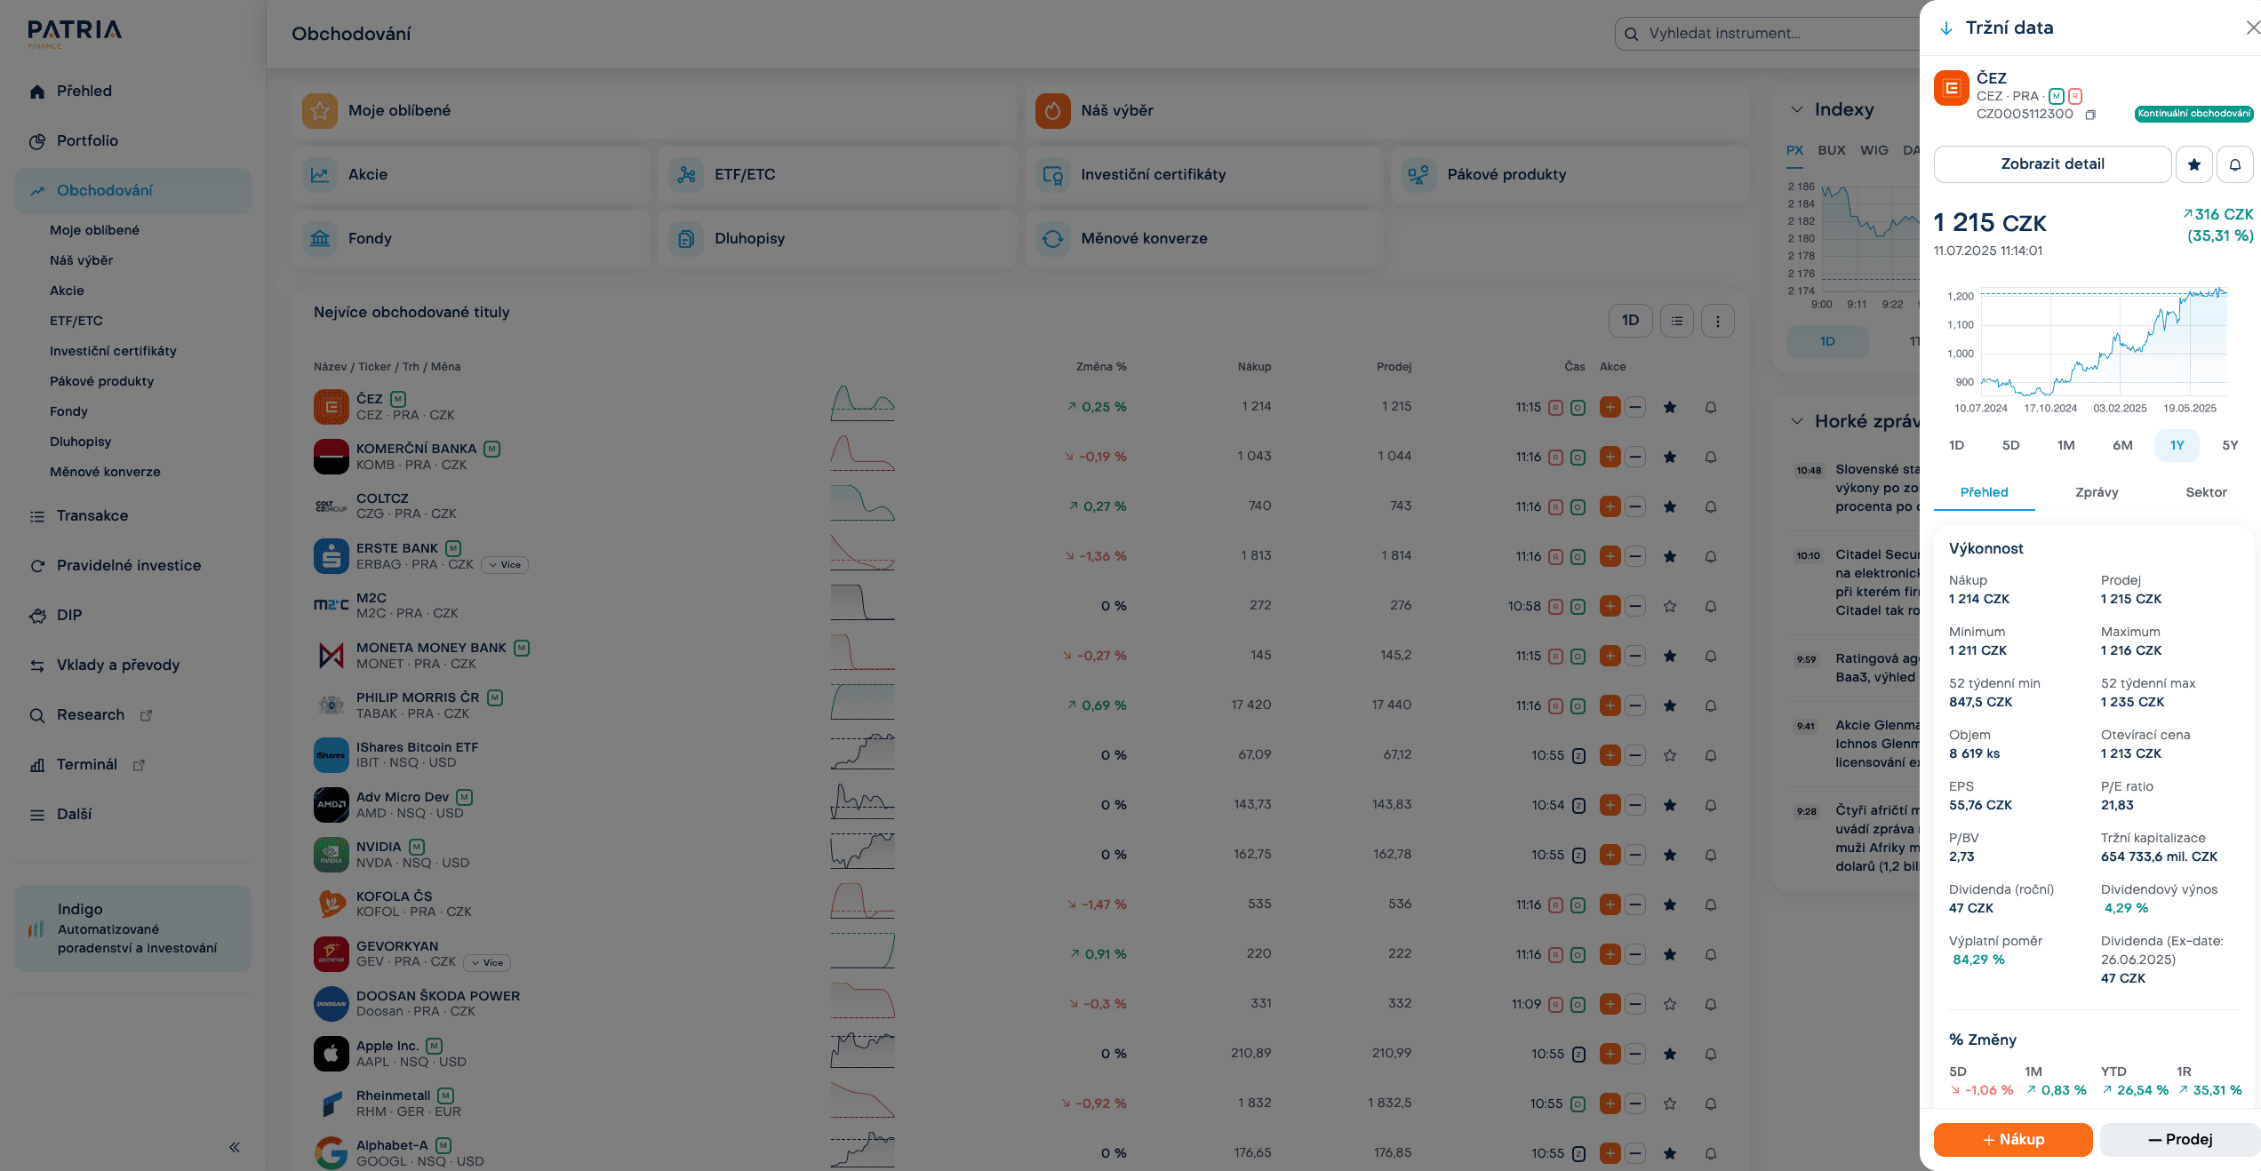Toggle favorite star in ČEZ panel header
Image resolution: width=2261 pixels, height=1171 pixels.
tap(2193, 164)
